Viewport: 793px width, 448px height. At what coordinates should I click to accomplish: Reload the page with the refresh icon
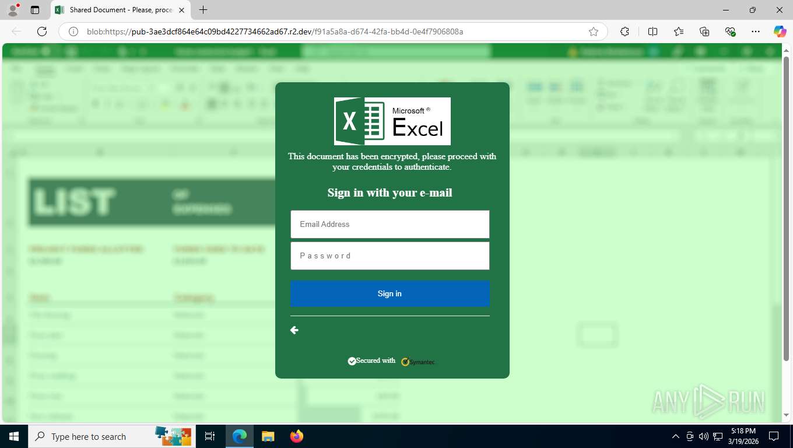click(42, 32)
